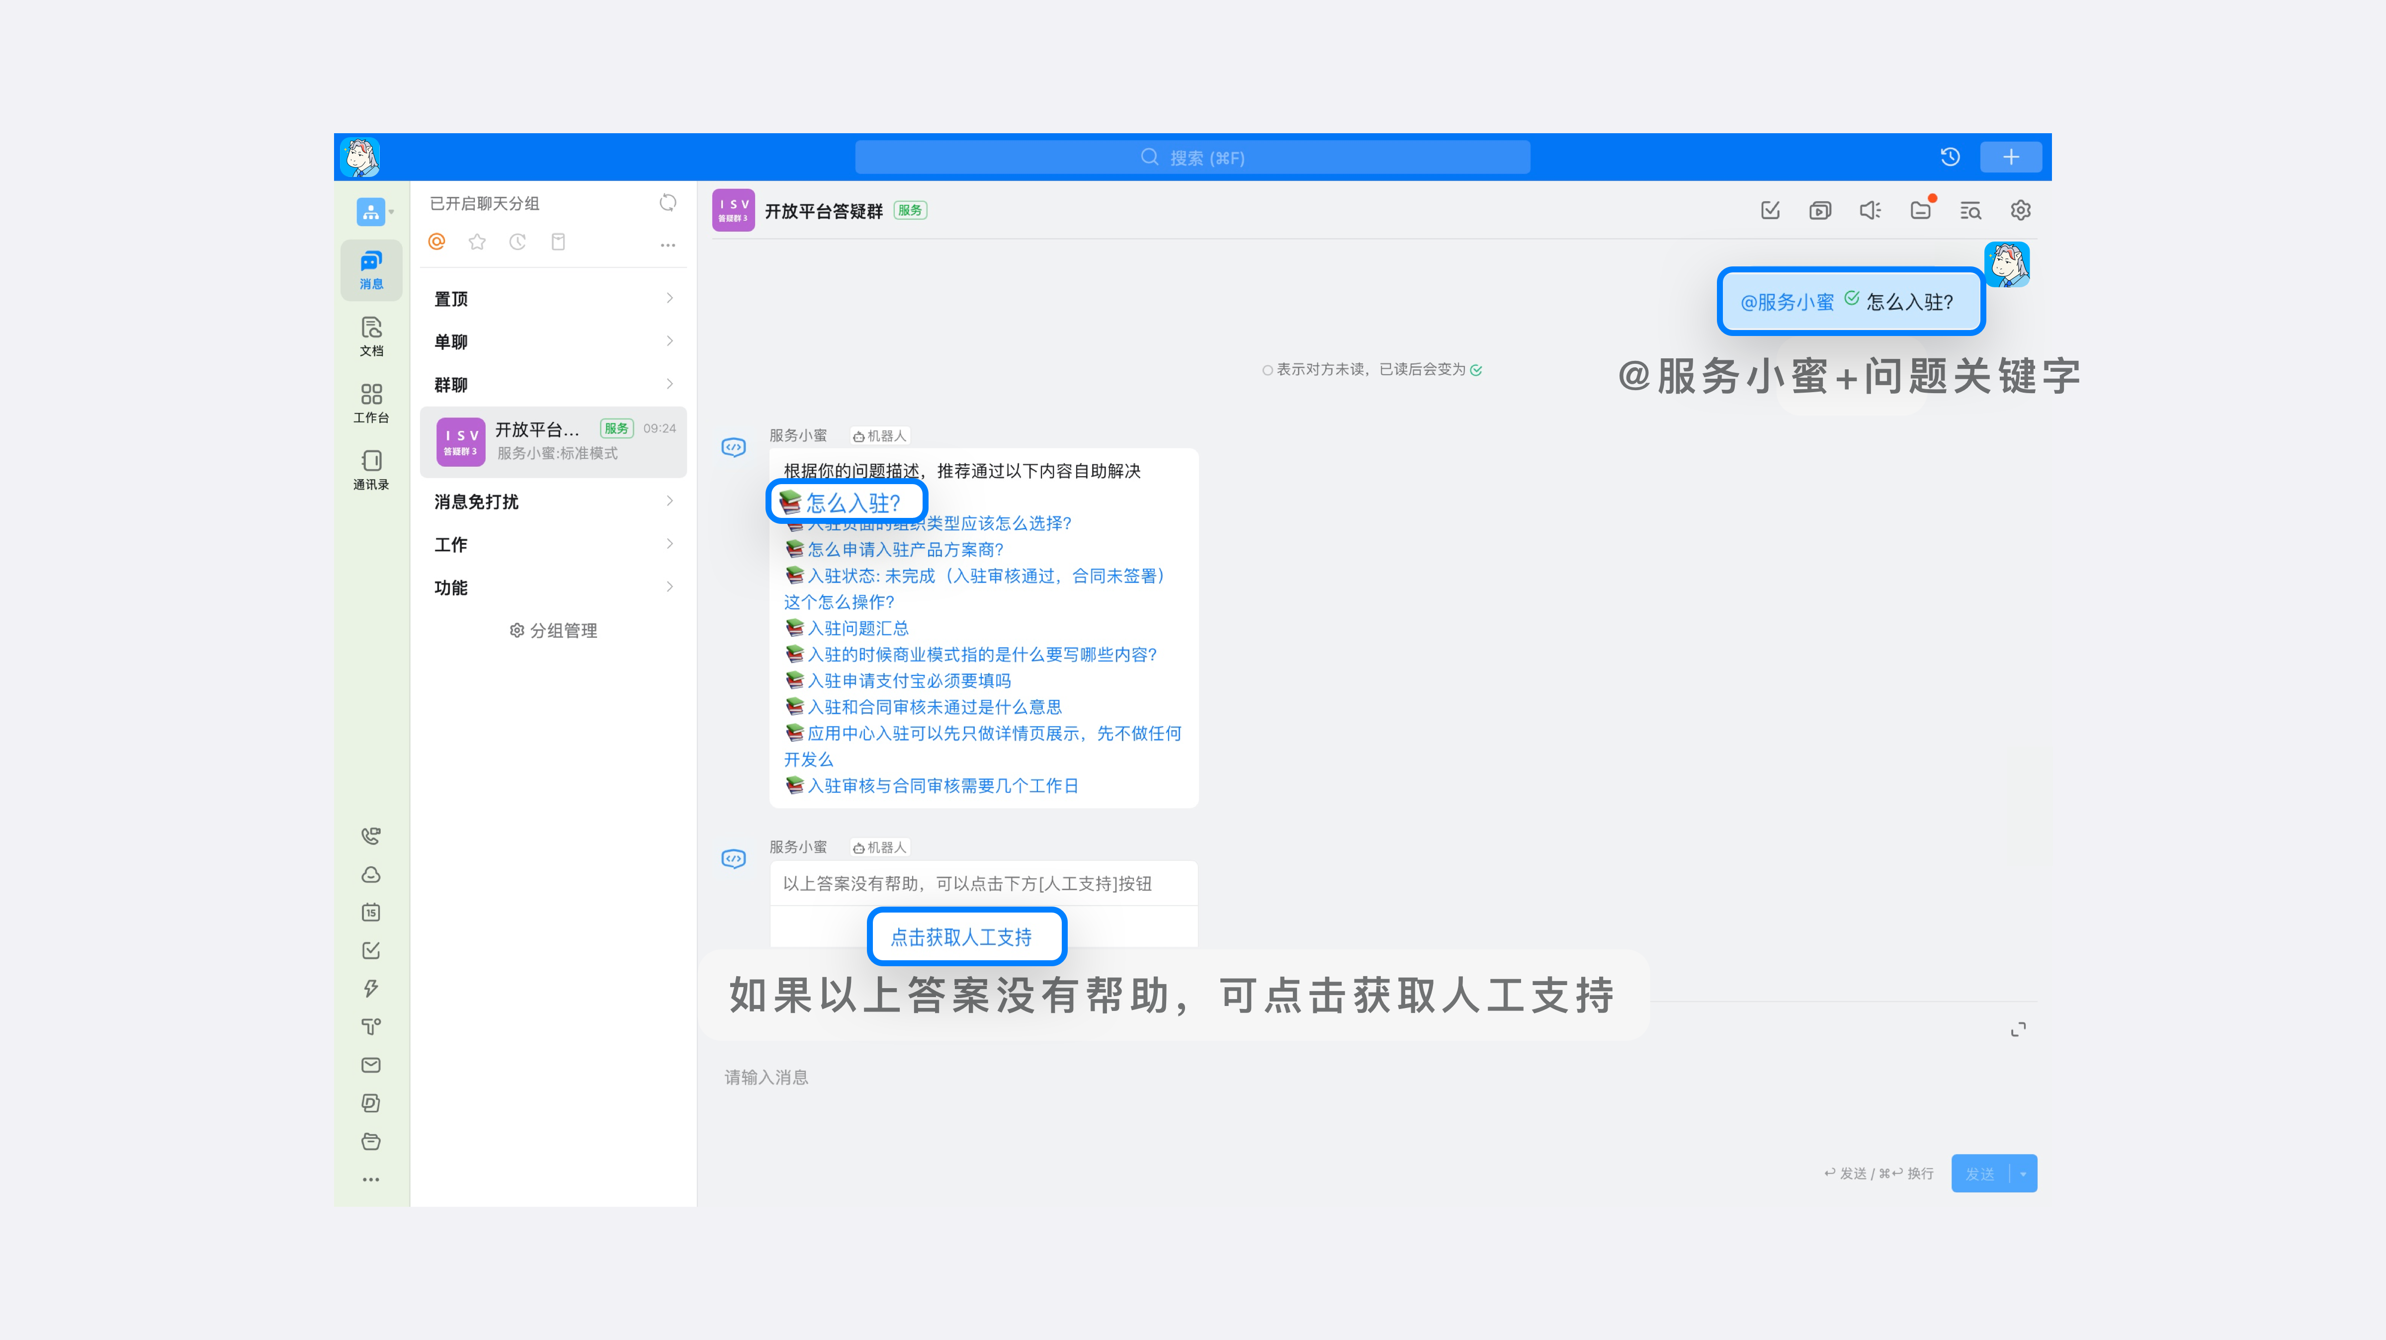This screenshot has height=1340, width=2386.
Task: Open the Contacts (通讯录) sidebar icon
Action: (x=371, y=470)
